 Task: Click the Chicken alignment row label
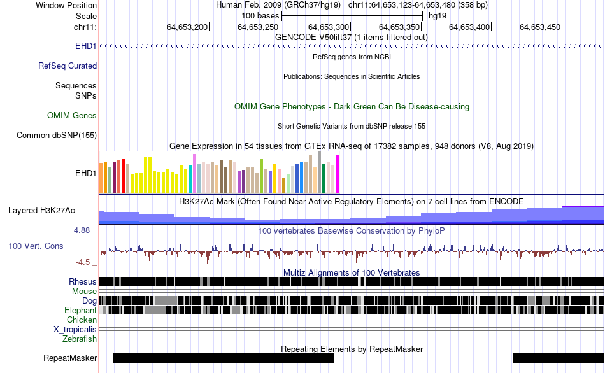82,320
